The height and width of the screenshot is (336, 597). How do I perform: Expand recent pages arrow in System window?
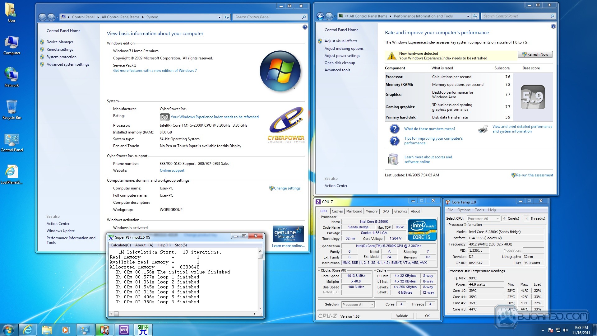click(x=57, y=17)
